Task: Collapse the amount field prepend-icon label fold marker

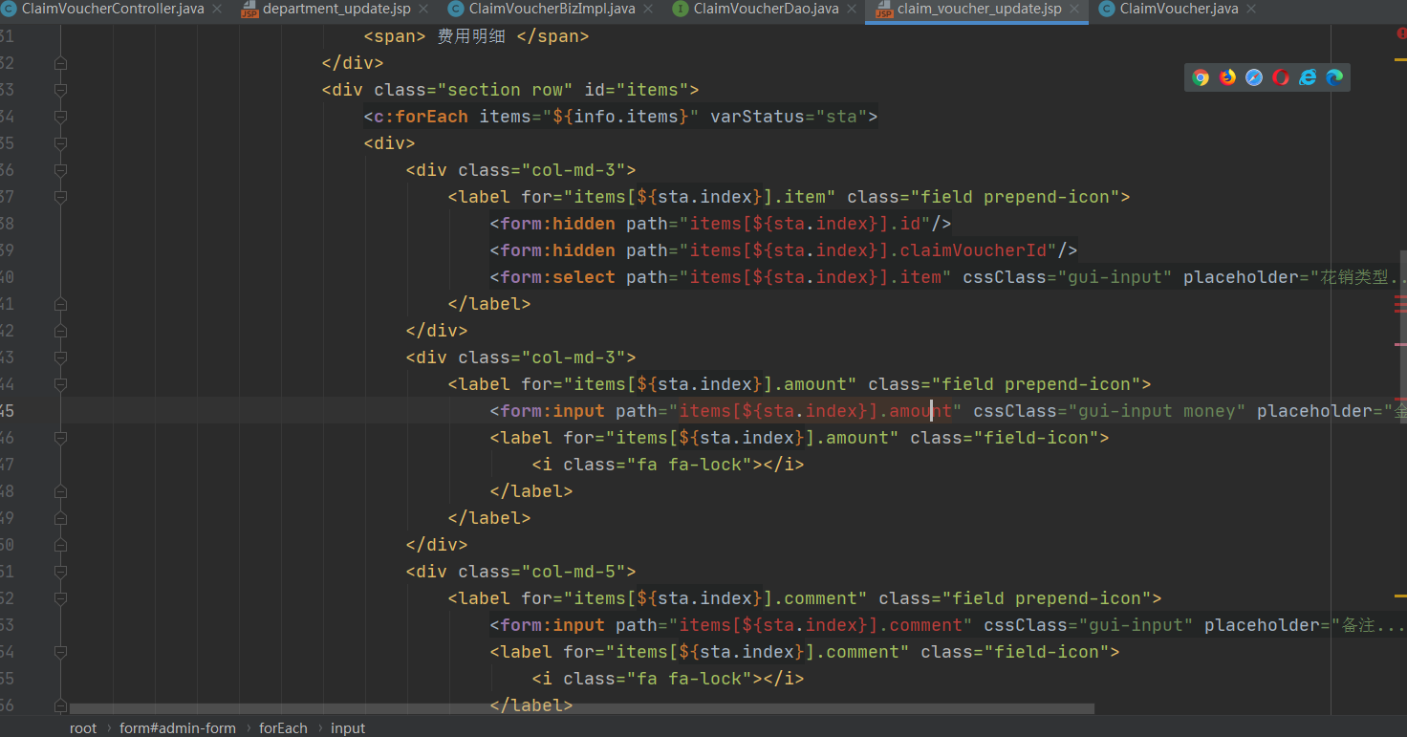Action: click(x=61, y=384)
